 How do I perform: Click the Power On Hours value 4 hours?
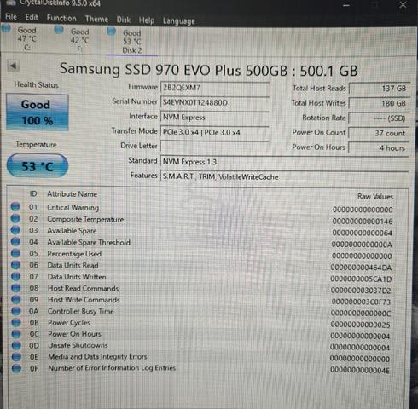point(380,147)
